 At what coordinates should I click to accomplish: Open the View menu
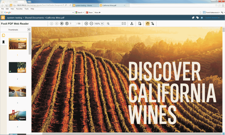(12, 9)
